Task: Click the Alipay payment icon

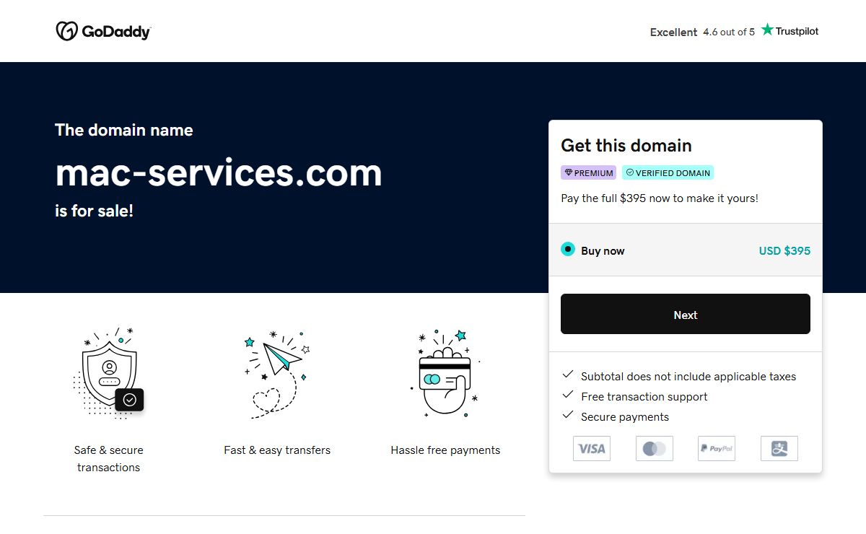Action: (779, 448)
